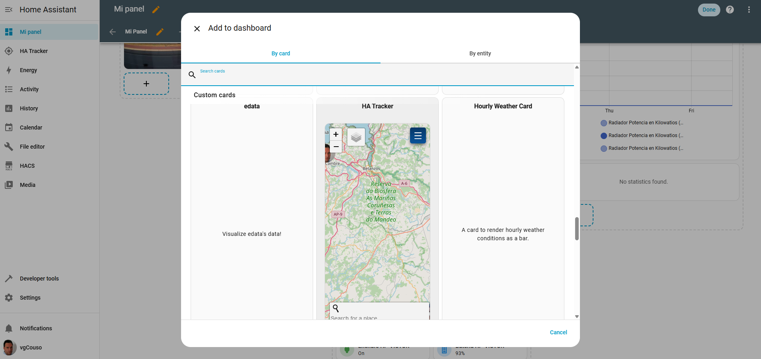This screenshot has height=359, width=761.
Task: Cancel the Add to dashboard dialog
Action: (x=558, y=332)
